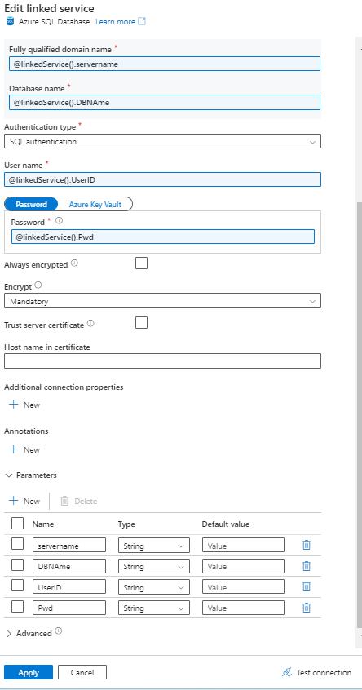Image resolution: width=362 pixels, height=690 pixels.
Task: Delete the Pwd parameter row
Action: click(307, 608)
